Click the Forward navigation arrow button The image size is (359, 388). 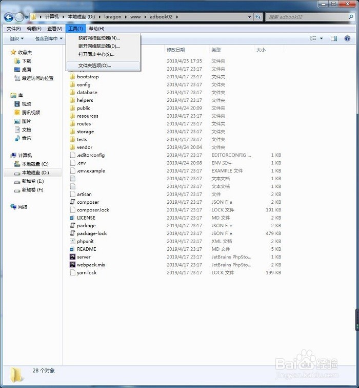tap(19, 17)
